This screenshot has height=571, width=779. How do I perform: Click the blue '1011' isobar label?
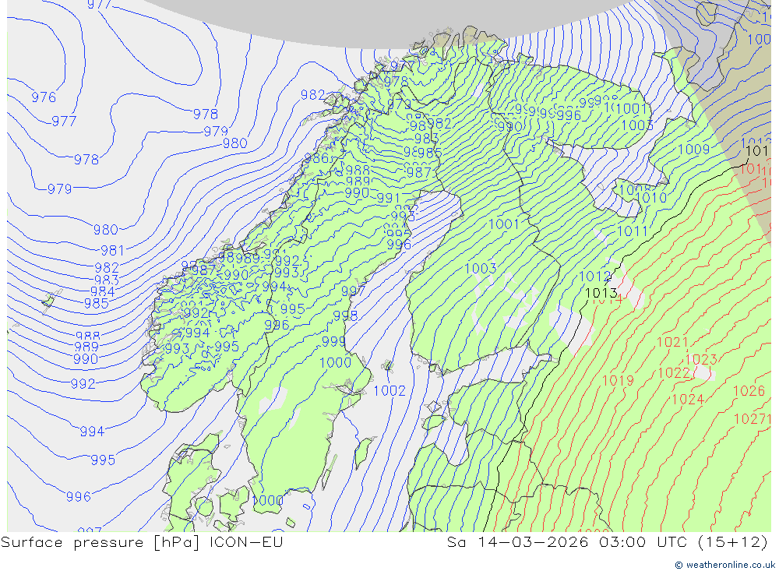point(633,231)
